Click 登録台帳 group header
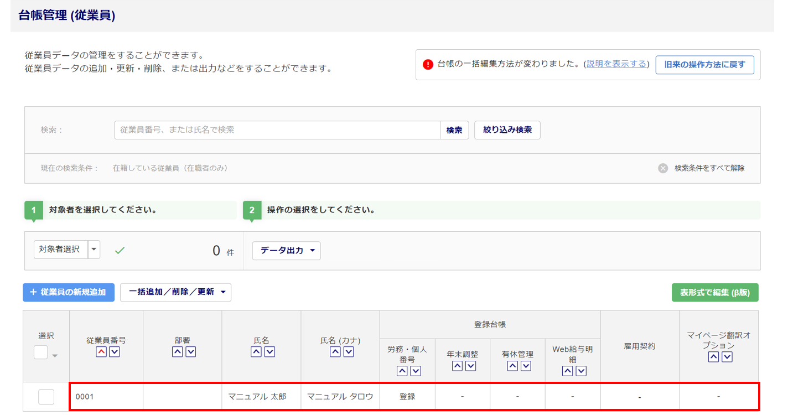The image size is (788, 415). point(490,325)
